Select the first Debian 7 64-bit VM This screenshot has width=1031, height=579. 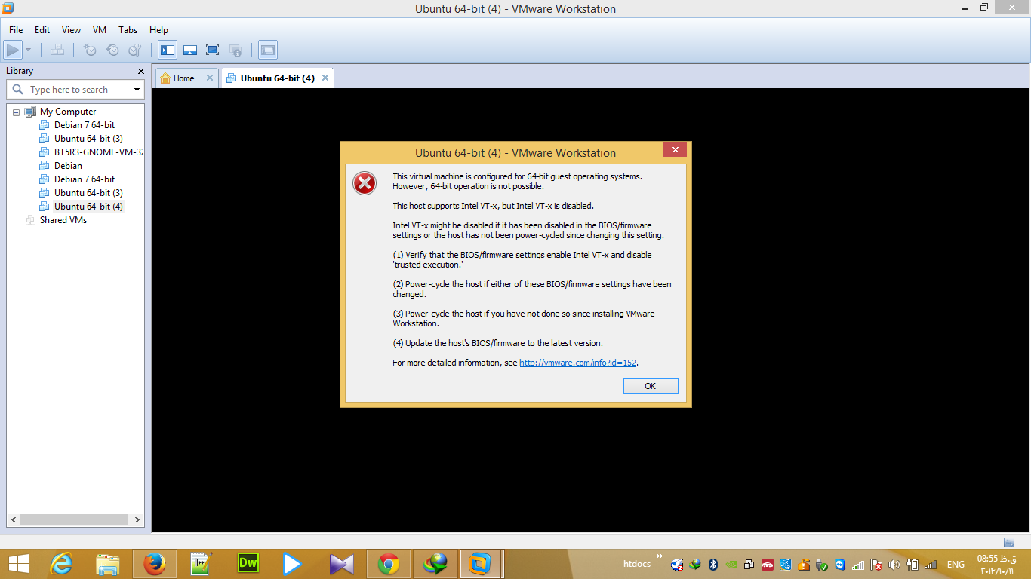point(85,125)
